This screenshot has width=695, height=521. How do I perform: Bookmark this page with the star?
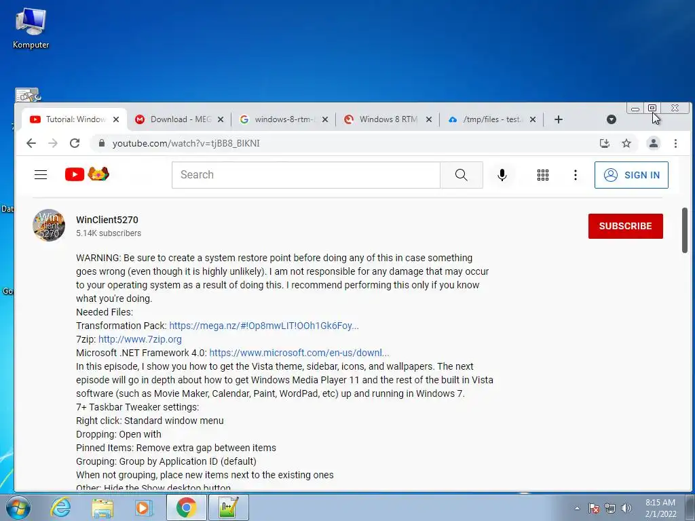click(x=626, y=143)
